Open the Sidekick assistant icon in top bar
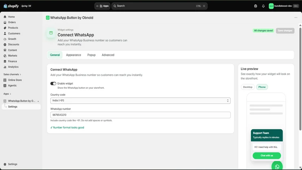The width and height of the screenshot is (302, 170). tap(256, 6)
